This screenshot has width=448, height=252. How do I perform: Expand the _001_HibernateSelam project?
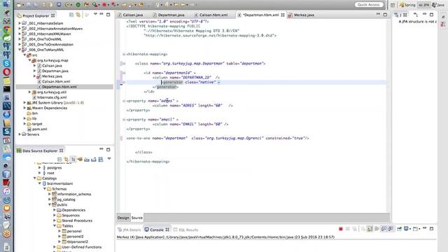[20, 23]
